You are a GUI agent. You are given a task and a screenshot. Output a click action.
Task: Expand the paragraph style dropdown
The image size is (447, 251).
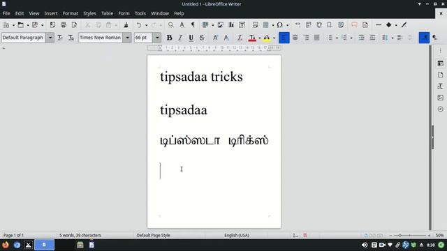pyautogui.click(x=50, y=38)
